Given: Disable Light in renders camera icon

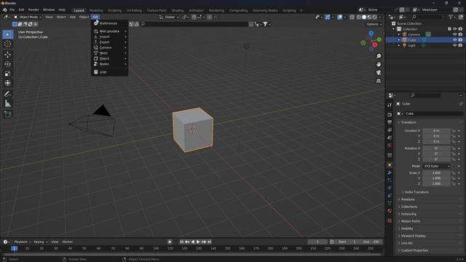Looking at the screenshot, I should [x=460, y=45].
